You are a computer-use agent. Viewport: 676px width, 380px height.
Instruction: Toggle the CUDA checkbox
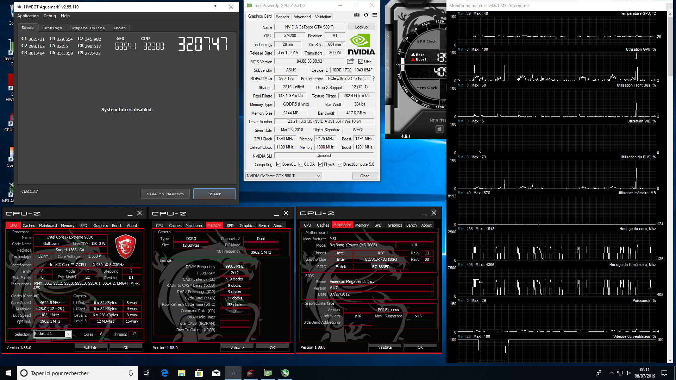(301, 164)
